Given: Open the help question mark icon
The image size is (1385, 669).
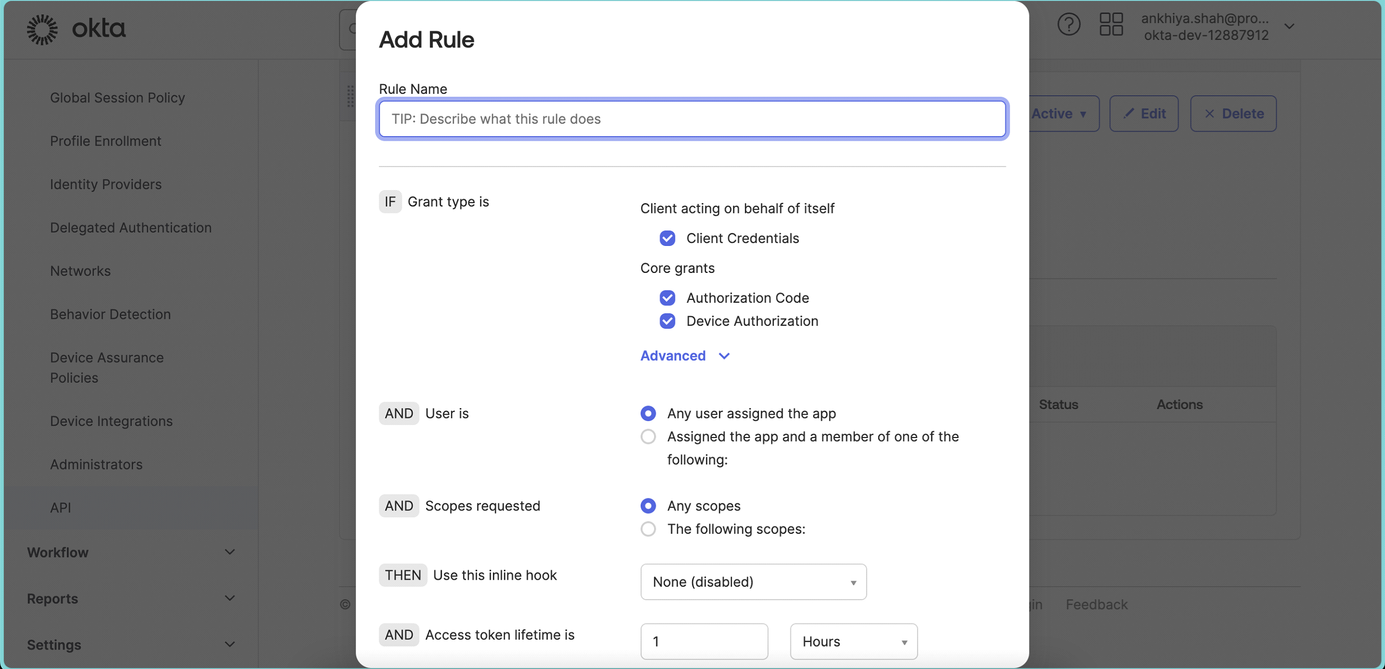Looking at the screenshot, I should (x=1068, y=25).
